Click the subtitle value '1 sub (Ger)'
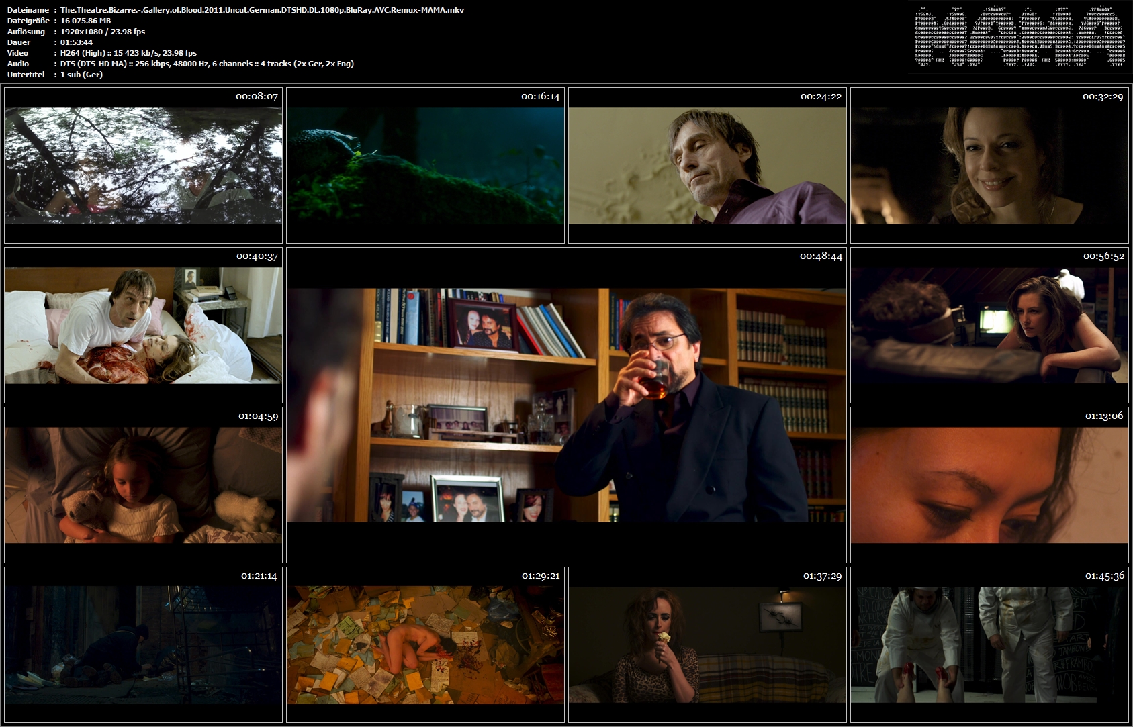This screenshot has height=727, width=1133. click(81, 75)
